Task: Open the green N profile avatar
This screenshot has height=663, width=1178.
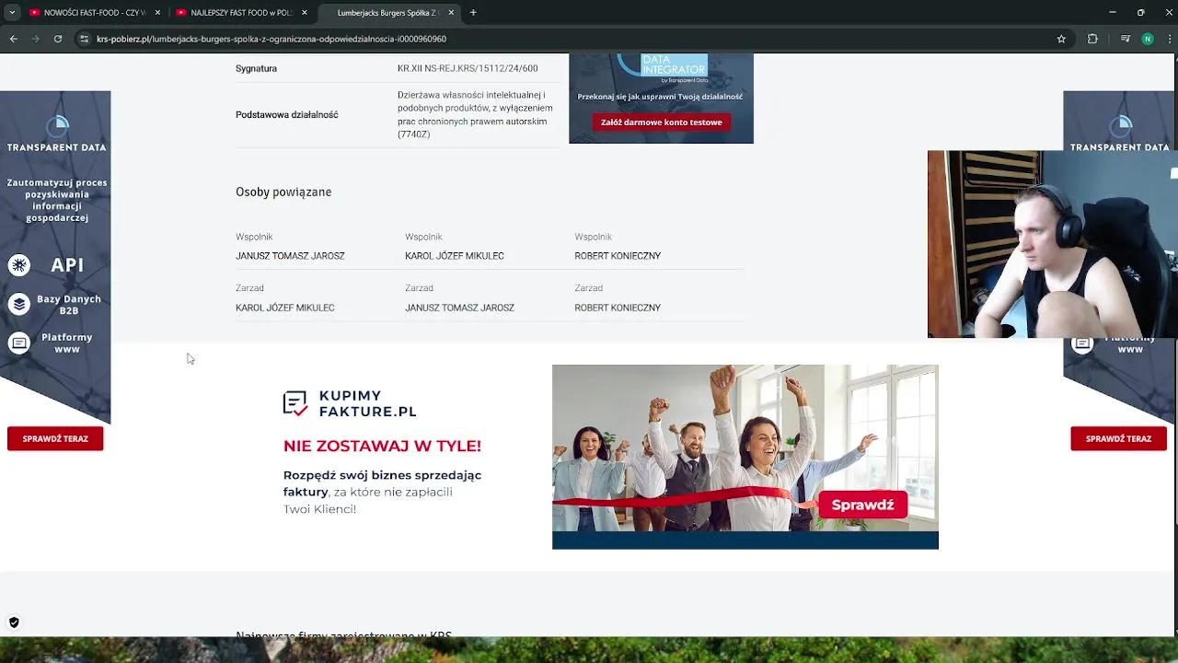Action: tap(1147, 39)
